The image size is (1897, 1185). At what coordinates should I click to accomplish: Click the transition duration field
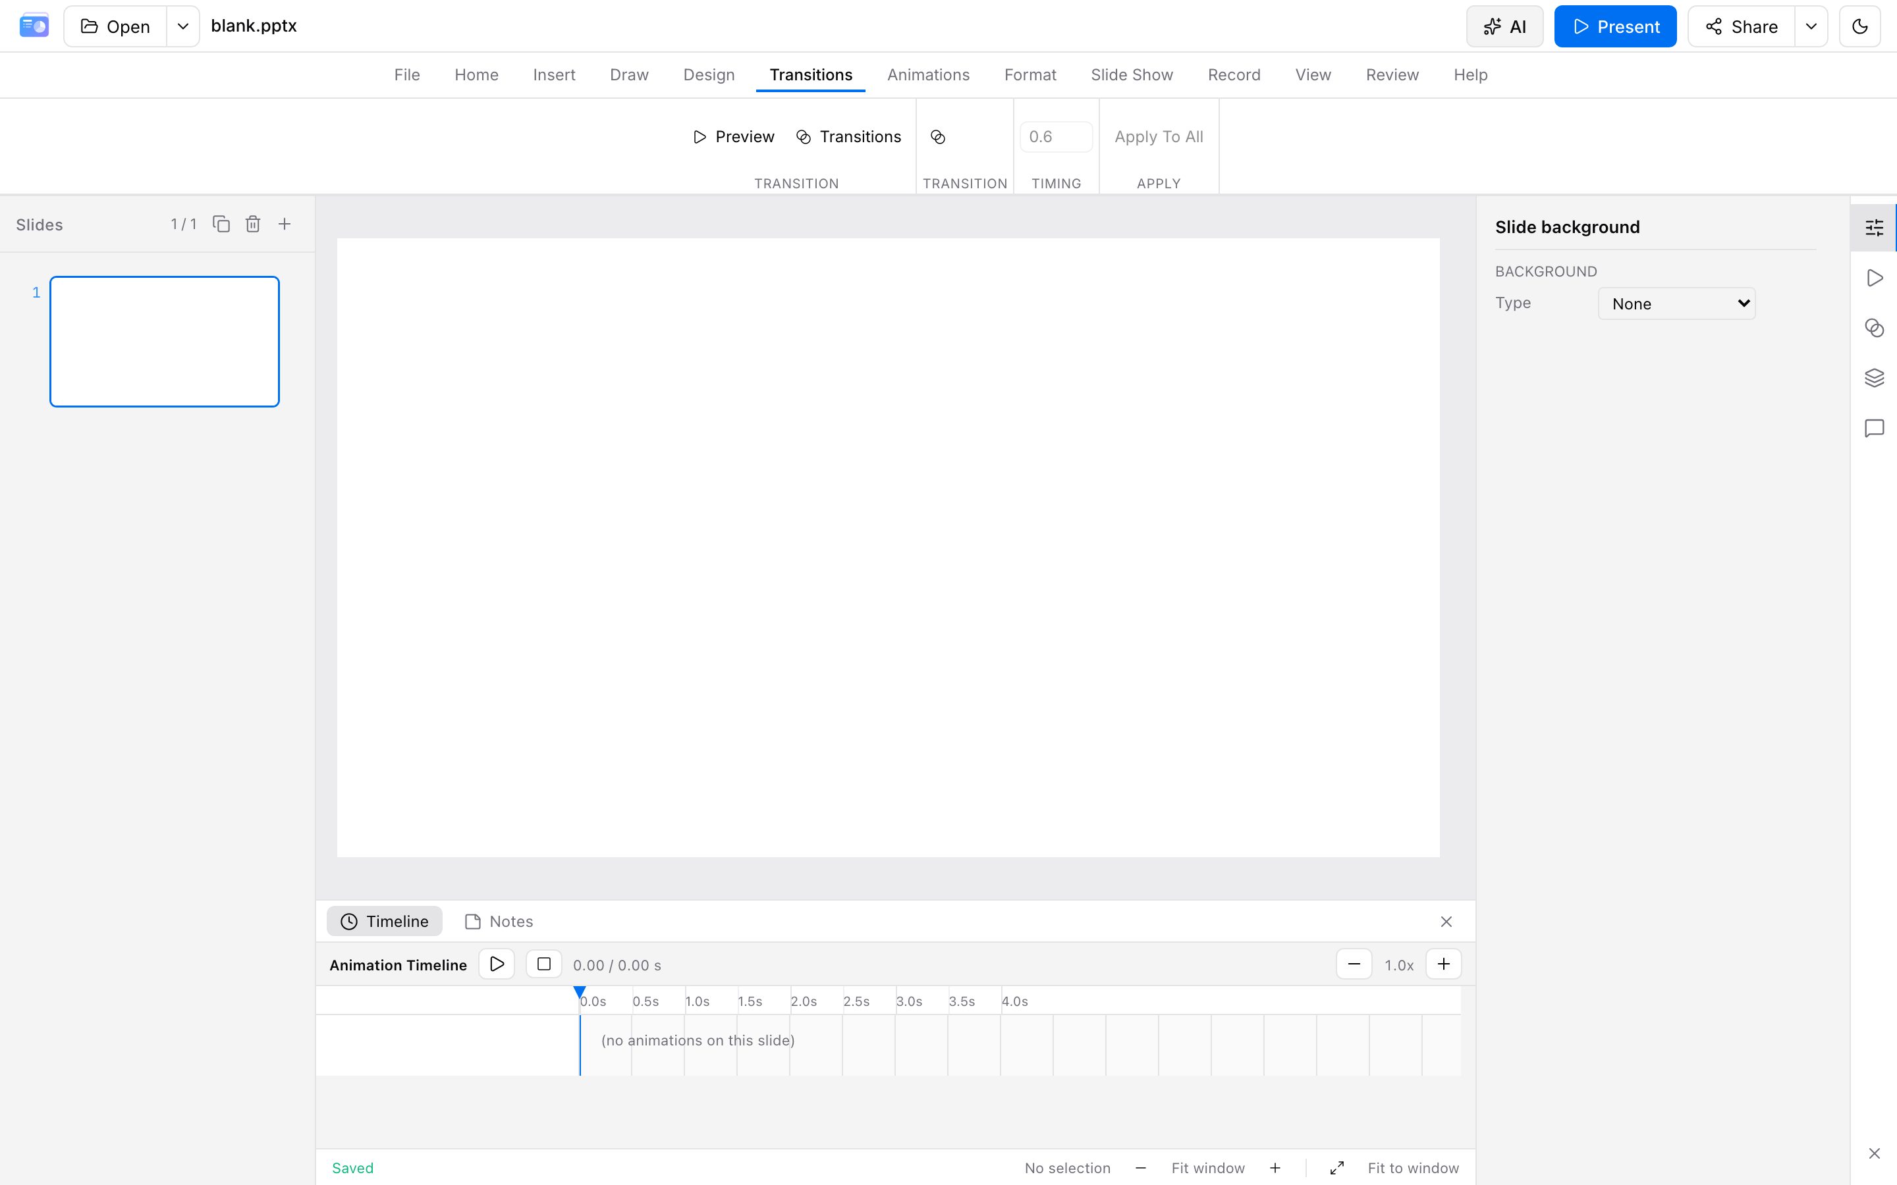tap(1056, 136)
